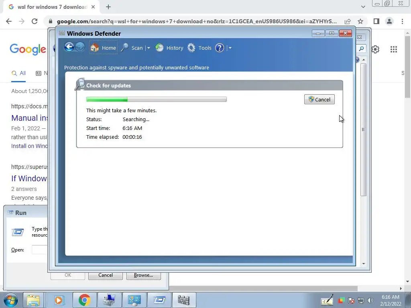Image resolution: width=411 pixels, height=308 pixels.
Task: Click Windows Defender forward arrow
Action: point(80,47)
